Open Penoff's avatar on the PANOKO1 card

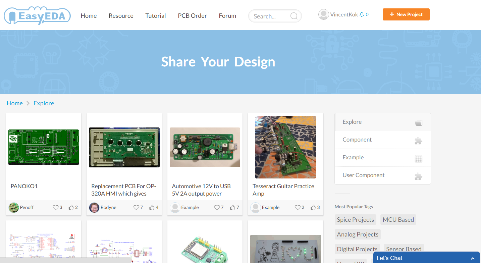[13, 207]
